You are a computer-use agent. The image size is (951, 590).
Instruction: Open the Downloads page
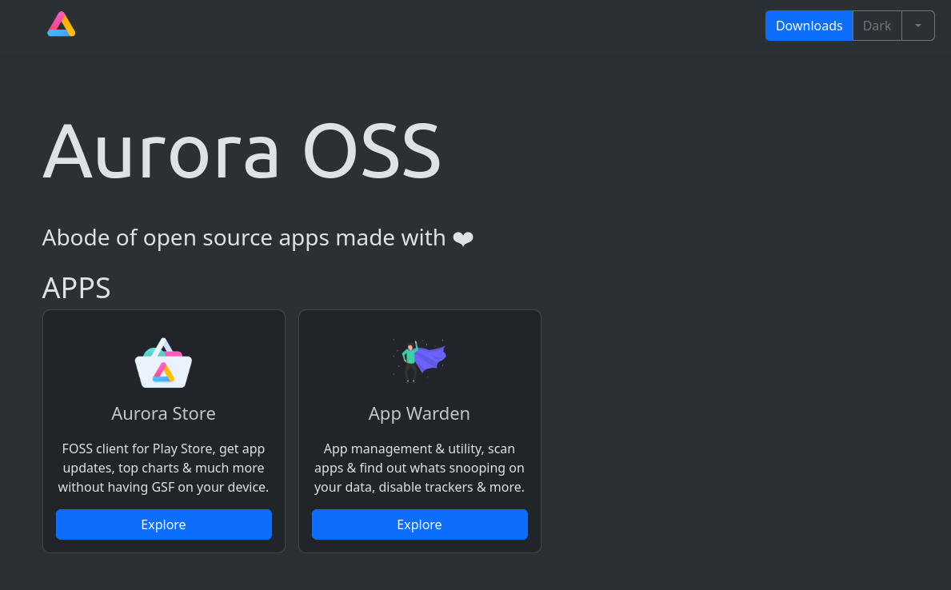(809, 26)
